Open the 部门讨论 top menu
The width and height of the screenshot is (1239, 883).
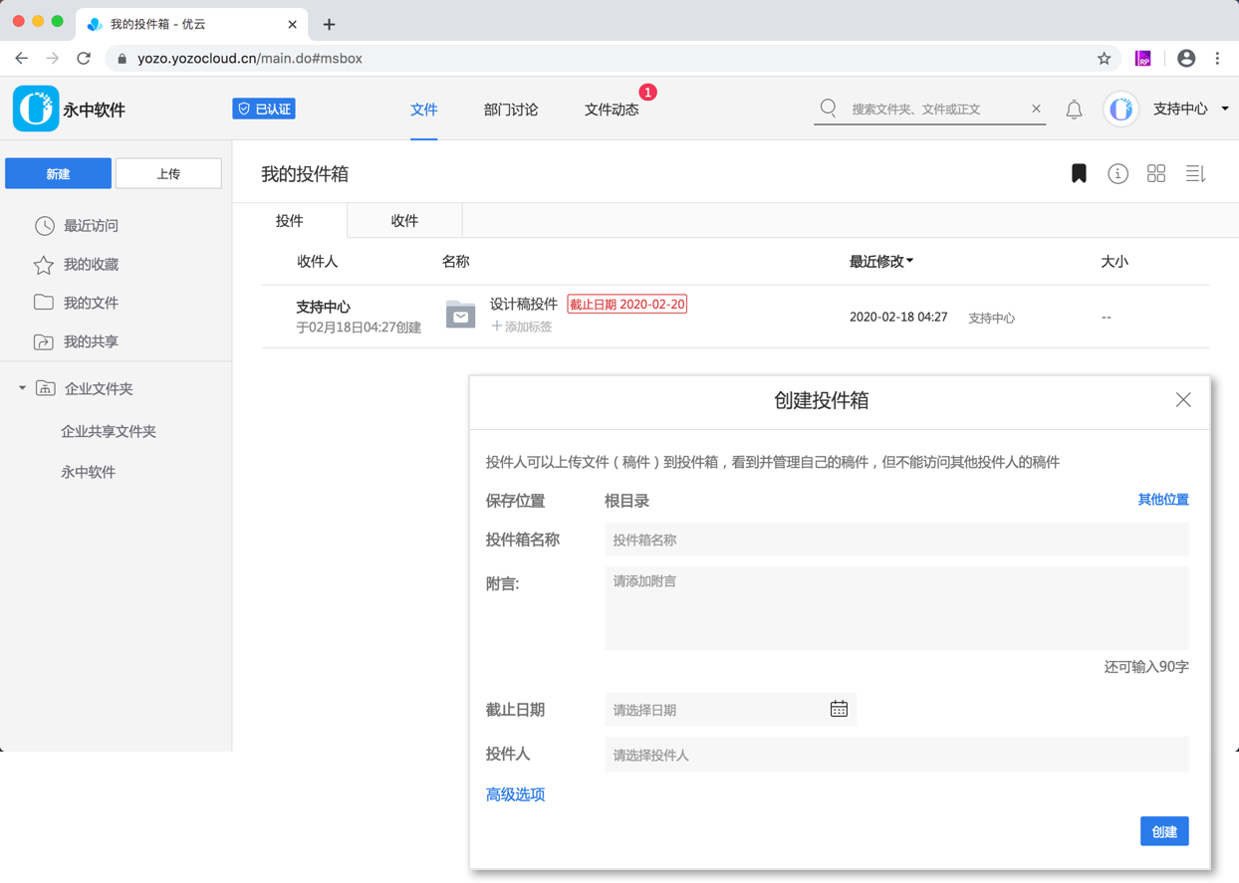point(511,110)
